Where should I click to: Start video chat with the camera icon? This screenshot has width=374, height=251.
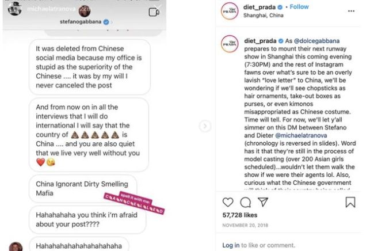(x=154, y=12)
